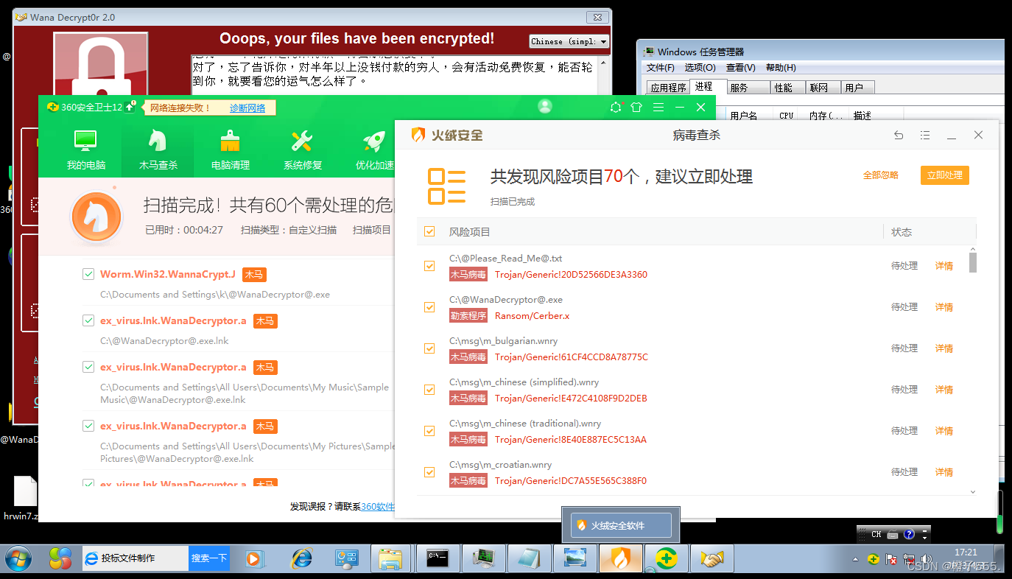Open 查看(V) menu in Task Manager

740,68
